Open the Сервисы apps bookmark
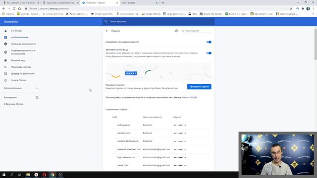 tap(8, 14)
